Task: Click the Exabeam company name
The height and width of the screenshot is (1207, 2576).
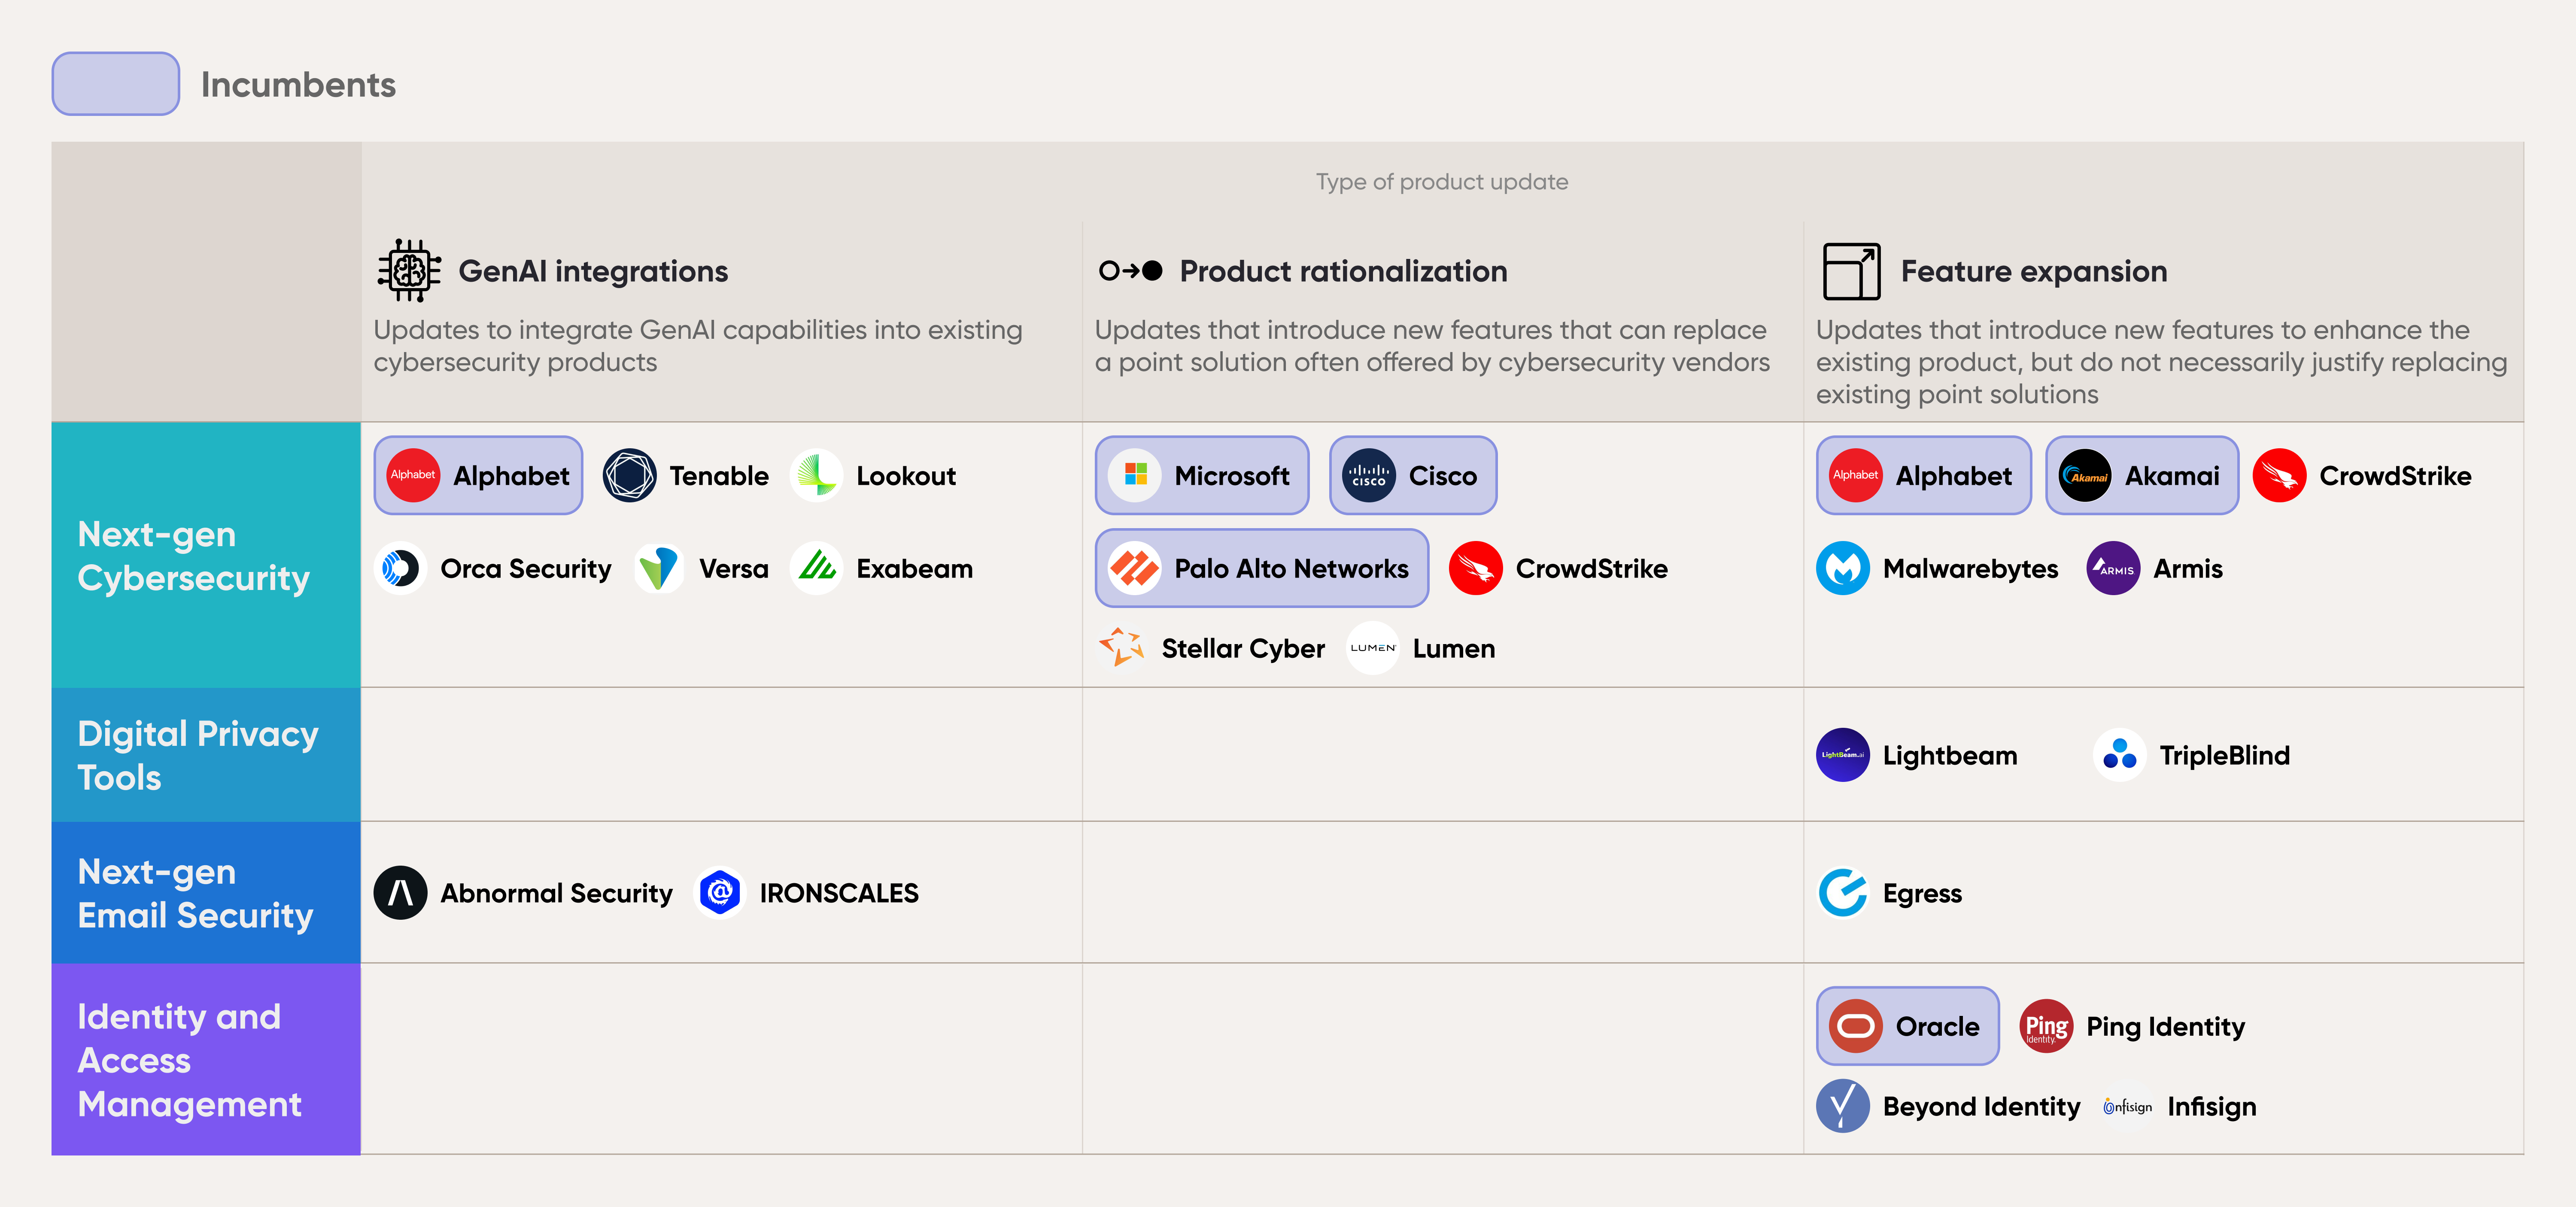Action: click(915, 569)
